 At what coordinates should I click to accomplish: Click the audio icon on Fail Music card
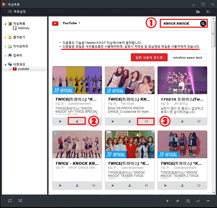(x=146, y=122)
